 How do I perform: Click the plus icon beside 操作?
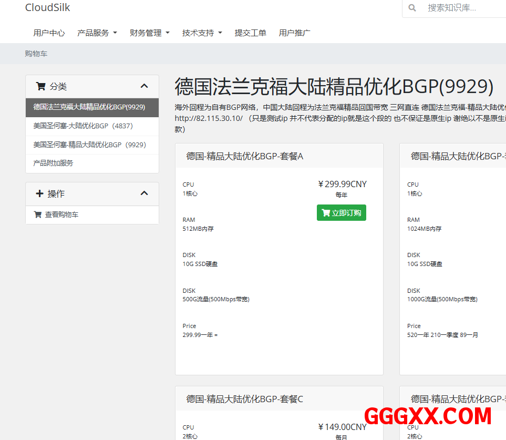pos(39,193)
